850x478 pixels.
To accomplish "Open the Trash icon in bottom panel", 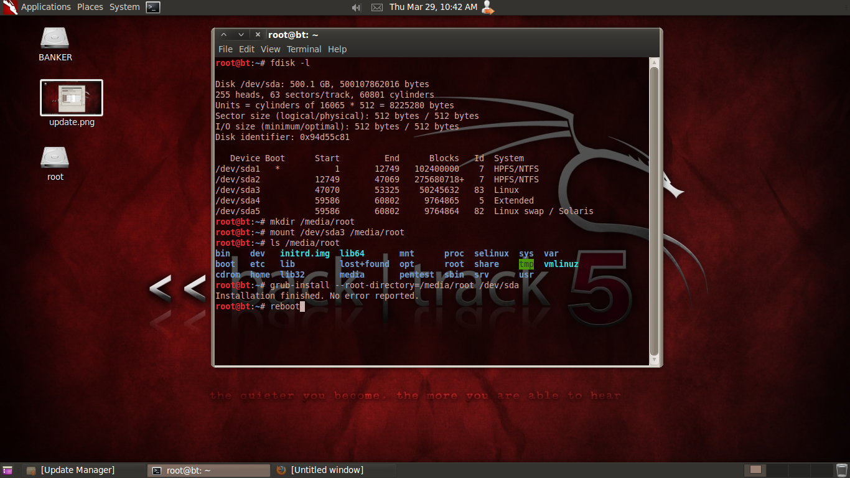I will pyautogui.click(x=842, y=470).
